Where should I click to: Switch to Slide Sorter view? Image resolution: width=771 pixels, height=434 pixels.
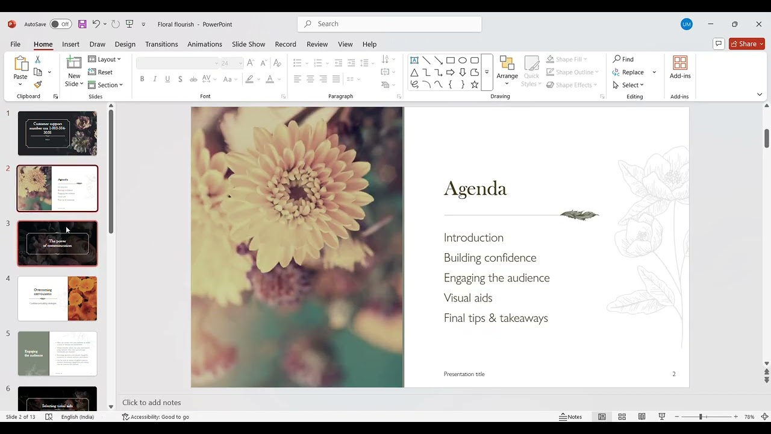coord(622,417)
